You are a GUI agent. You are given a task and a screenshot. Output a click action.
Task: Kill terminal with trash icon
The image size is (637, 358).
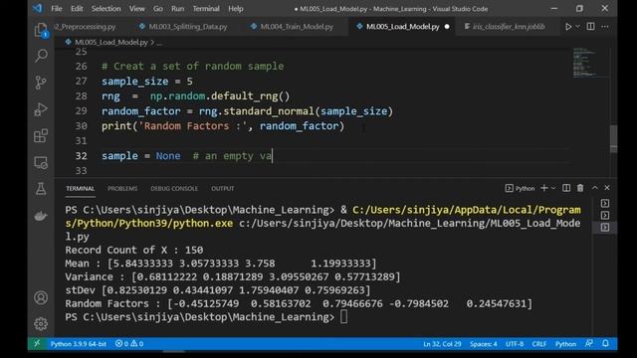click(580, 188)
